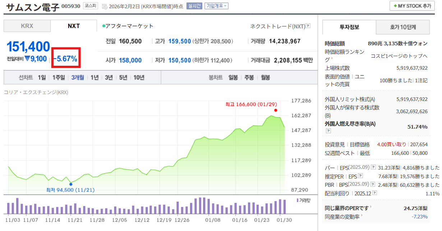Open the 호가10단계 tab
The width and height of the screenshot is (442, 231).
click(402, 27)
